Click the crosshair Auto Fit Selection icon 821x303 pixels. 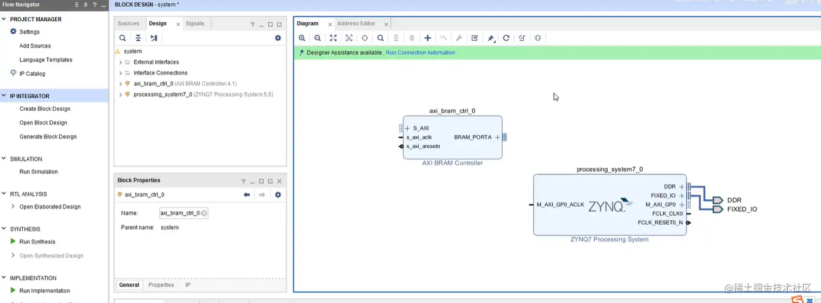click(x=365, y=38)
